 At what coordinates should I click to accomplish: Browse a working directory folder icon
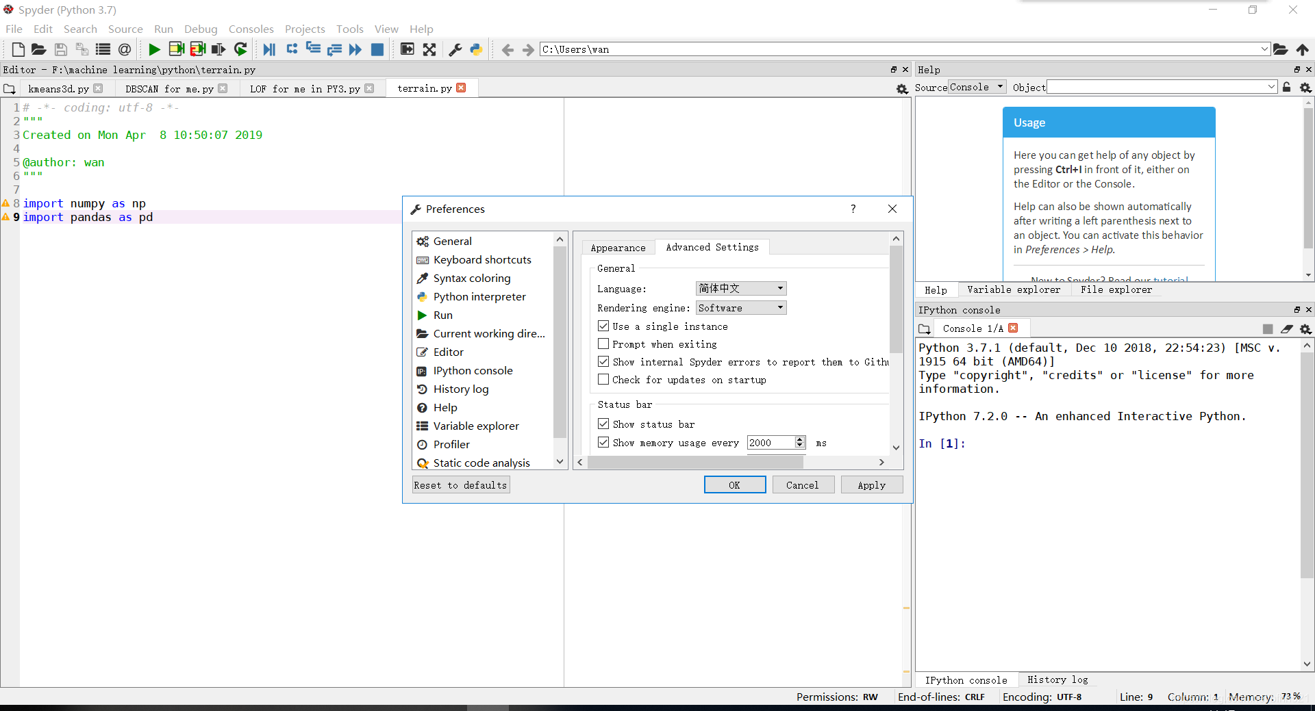click(x=1280, y=49)
